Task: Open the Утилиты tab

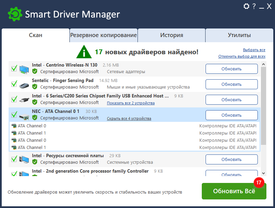Action: pos(239,35)
